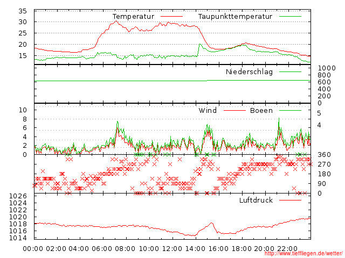Click the 04:00 time axis label
The height and width of the screenshot is (258, 345).
pyautogui.click(x=79, y=249)
